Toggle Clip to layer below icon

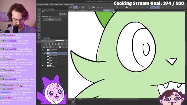[x=46, y=44]
